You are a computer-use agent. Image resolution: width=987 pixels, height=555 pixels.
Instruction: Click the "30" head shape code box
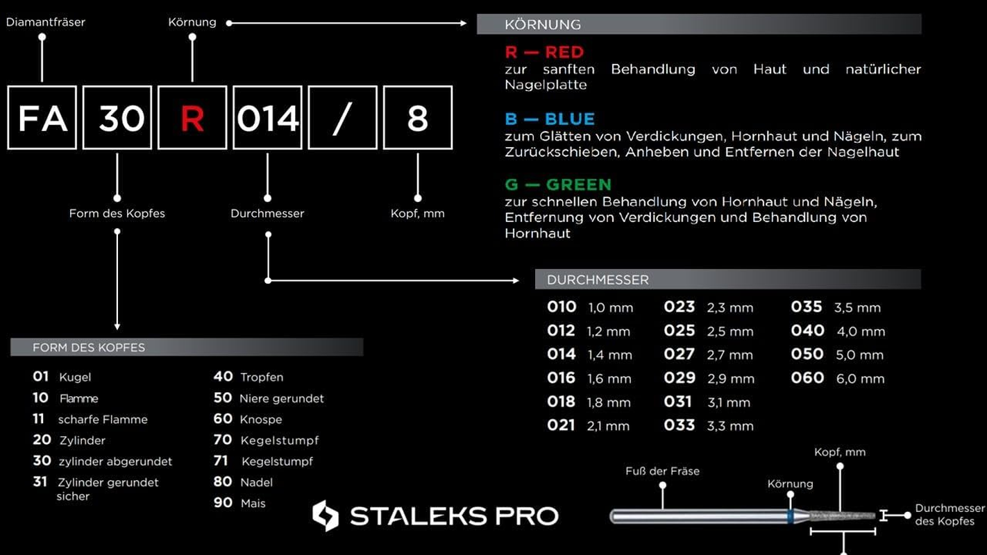pyautogui.click(x=117, y=118)
